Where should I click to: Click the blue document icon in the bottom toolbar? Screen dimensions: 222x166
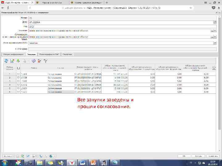[x=28, y=156]
